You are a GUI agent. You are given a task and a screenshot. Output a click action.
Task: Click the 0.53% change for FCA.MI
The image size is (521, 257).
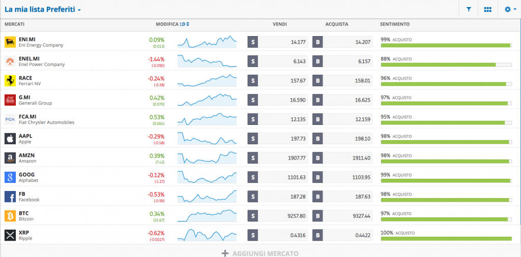(157, 117)
